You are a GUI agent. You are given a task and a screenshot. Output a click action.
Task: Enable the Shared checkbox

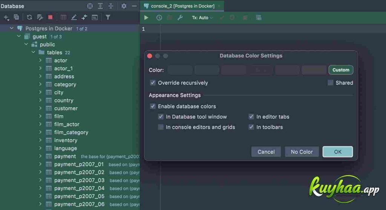pyautogui.click(x=330, y=83)
